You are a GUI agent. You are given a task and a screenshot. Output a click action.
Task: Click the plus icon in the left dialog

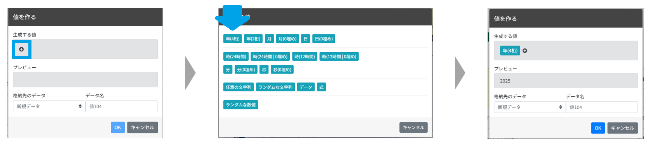(21, 49)
